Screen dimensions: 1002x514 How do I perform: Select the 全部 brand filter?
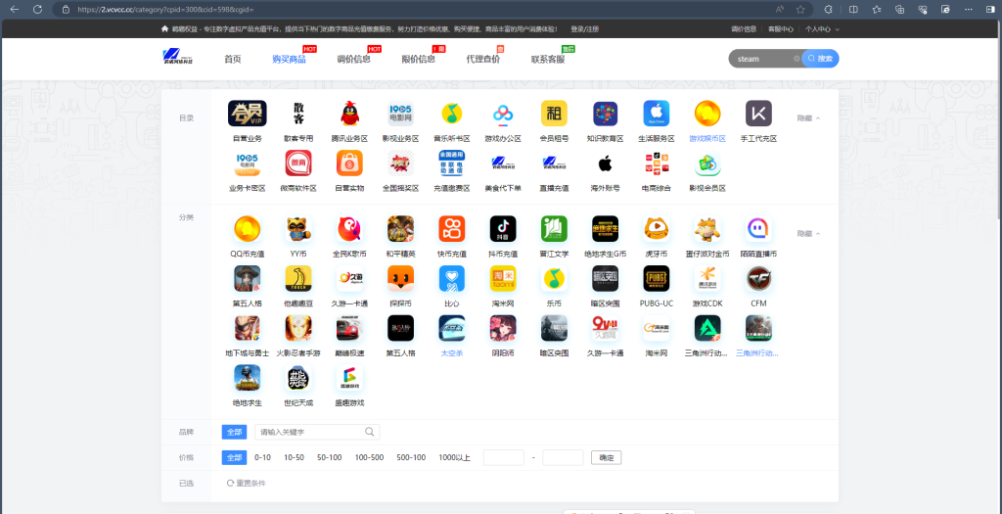pos(235,432)
